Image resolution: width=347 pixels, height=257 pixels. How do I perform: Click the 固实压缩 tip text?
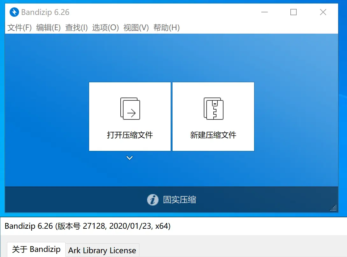pyautogui.click(x=180, y=200)
